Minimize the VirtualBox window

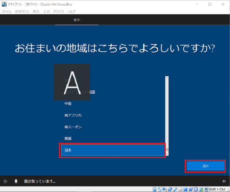(197, 4)
